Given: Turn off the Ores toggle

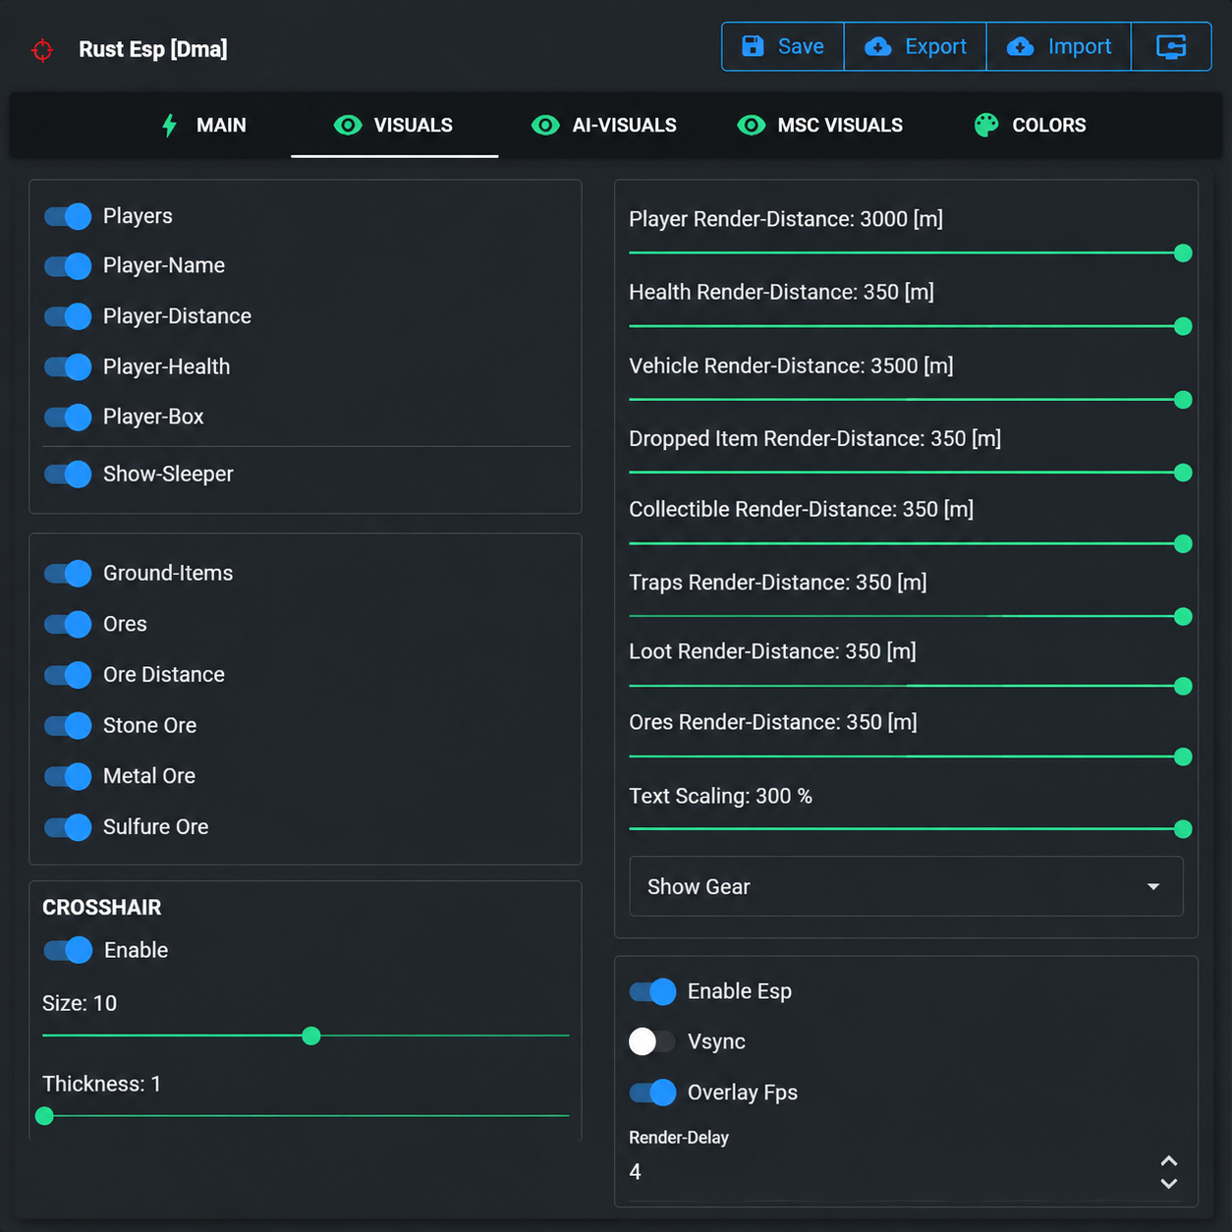Looking at the screenshot, I should [68, 624].
